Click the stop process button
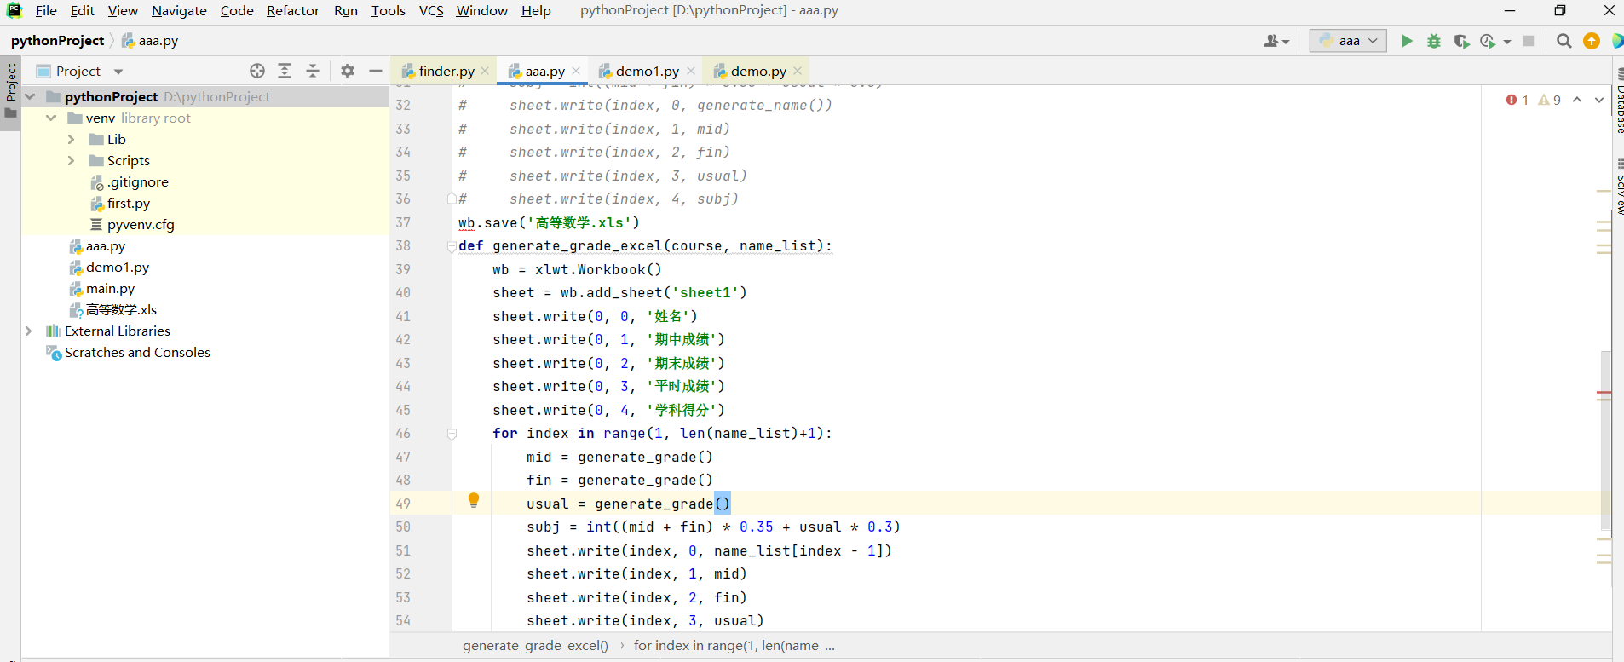The height and width of the screenshot is (662, 1624). click(1529, 41)
